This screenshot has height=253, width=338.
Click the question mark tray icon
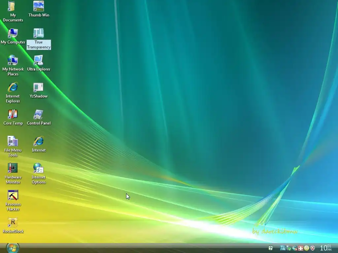coord(271,248)
